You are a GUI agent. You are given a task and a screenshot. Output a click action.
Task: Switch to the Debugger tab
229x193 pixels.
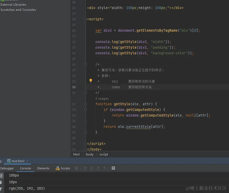point(7,168)
